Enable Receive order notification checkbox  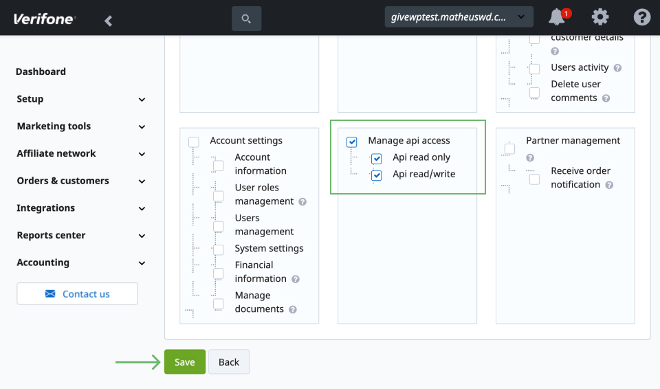535,179
